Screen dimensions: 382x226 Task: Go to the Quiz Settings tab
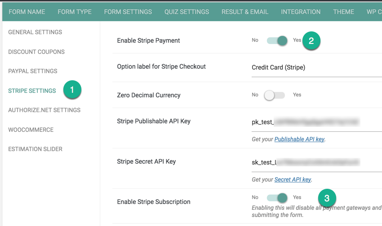(187, 12)
